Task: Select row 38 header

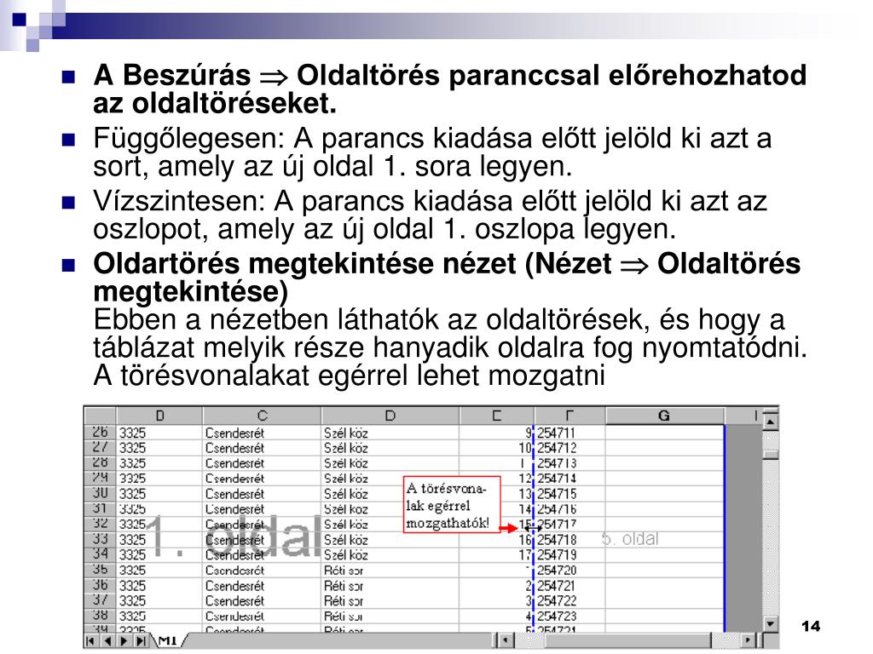Action: coord(100,616)
